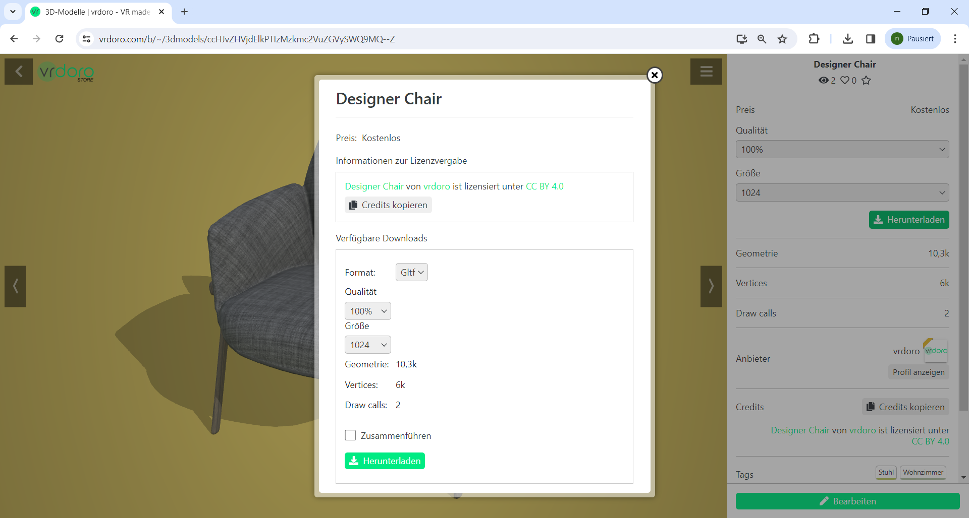Image resolution: width=969 pixels, height=518 pixels.
Task: Open the hamburger menu in viewer
Action: pos(706,72)
